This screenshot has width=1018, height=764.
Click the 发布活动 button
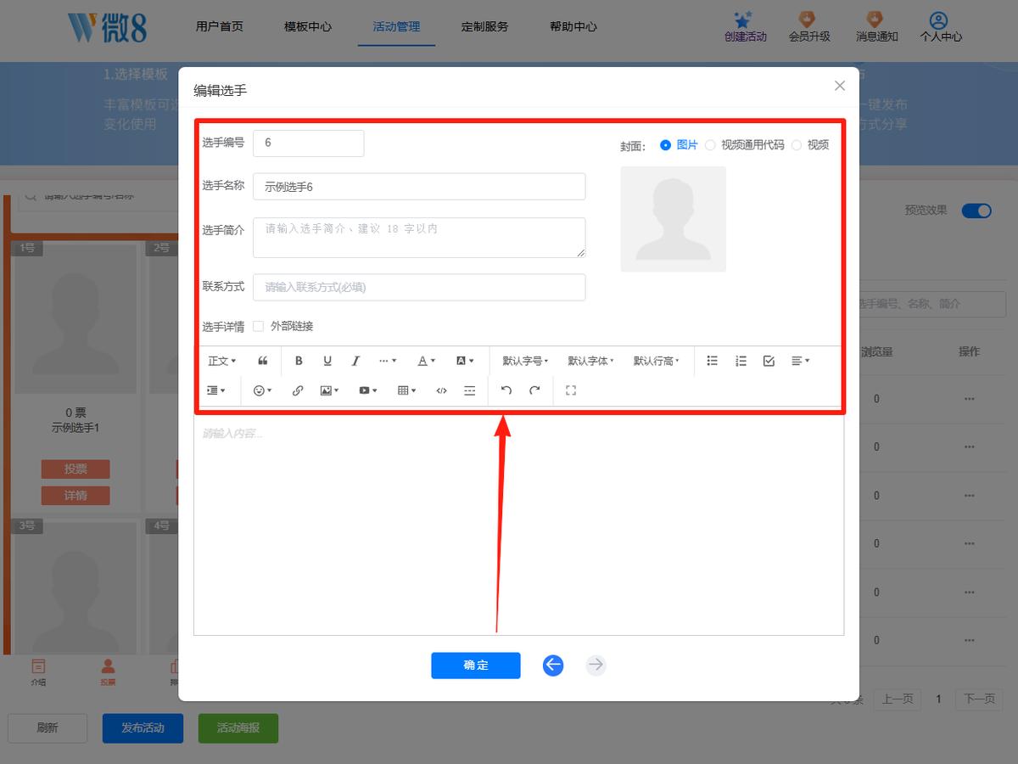143,728
